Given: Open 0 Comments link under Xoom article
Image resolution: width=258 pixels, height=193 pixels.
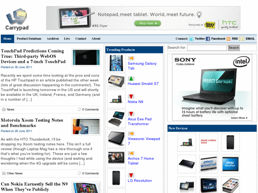Looking at the screenshot, I should point(90,174).
